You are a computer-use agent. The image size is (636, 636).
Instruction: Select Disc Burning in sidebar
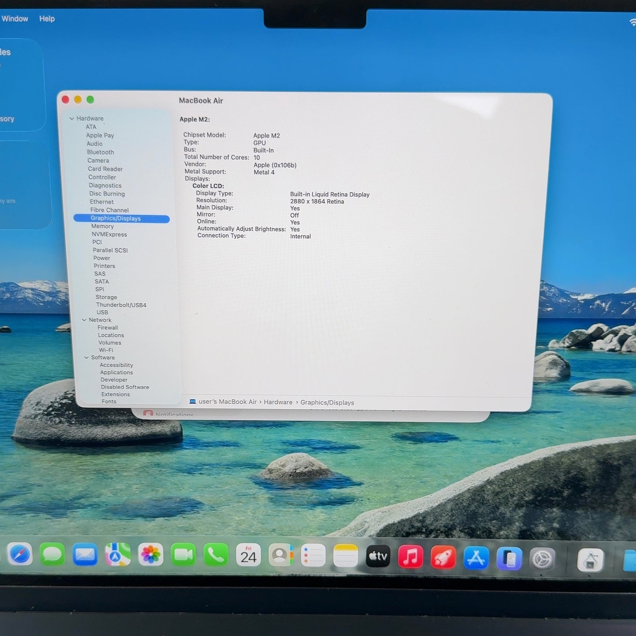point(107,194)
